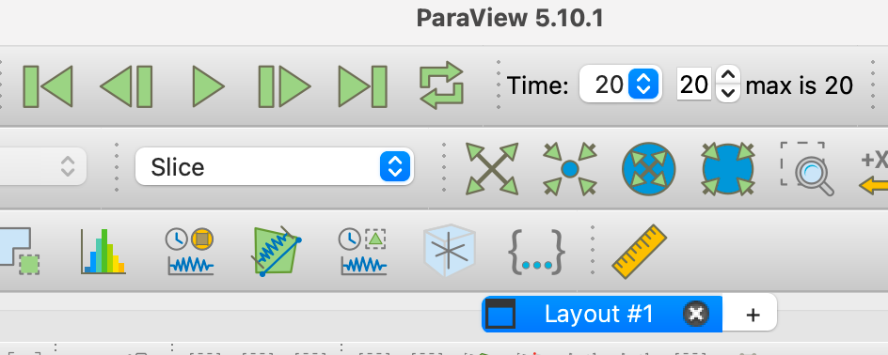This screenshot has height=355, width=888.
Task: Click Zoom to Data icon
Action: point(570,168)
